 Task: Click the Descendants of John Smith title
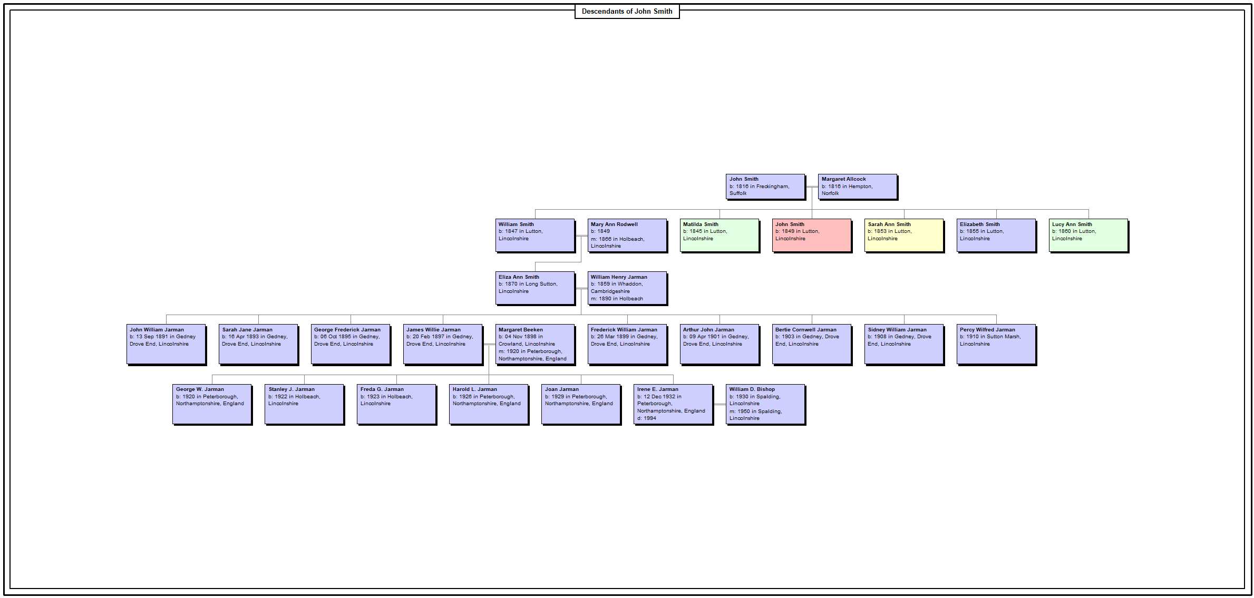[627, 11]
